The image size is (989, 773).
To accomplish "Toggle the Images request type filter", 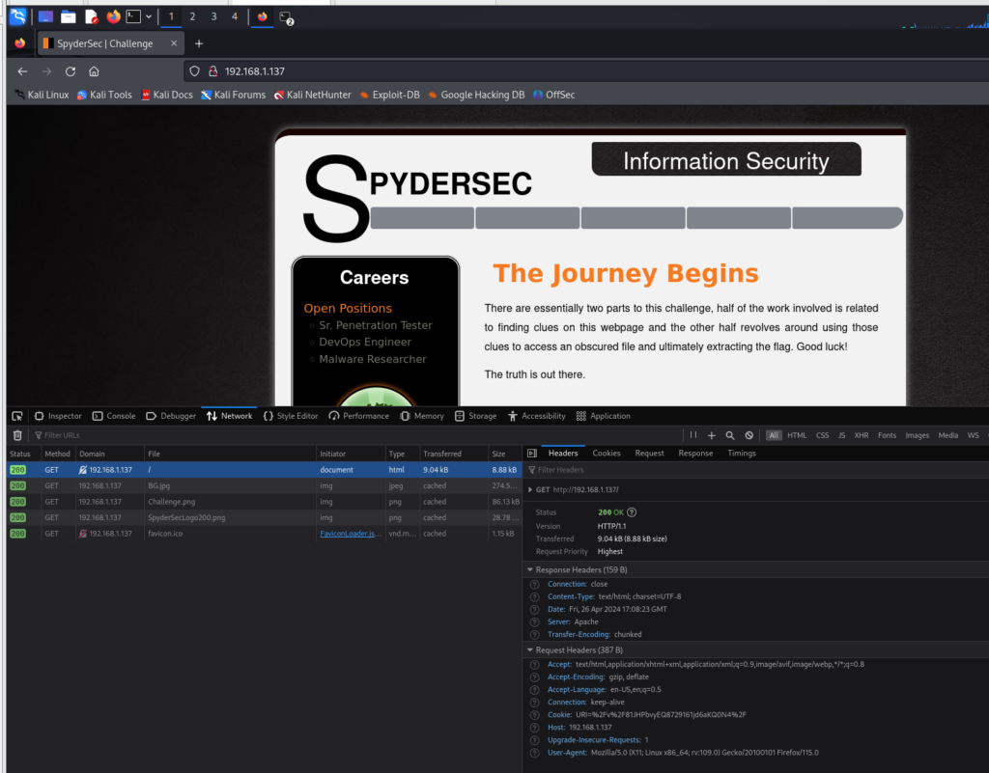I will coord(917,435).
